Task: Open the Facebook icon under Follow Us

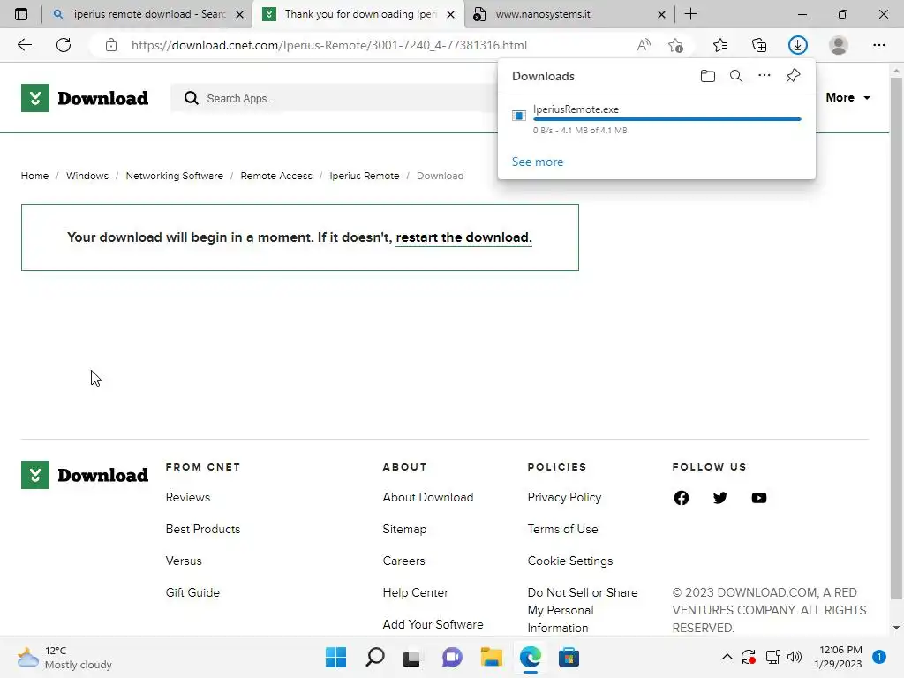Action: [682, 498]
